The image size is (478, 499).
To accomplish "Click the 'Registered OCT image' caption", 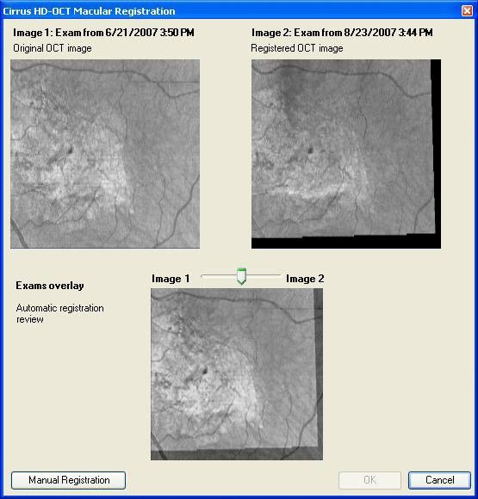I will coord(297,48).
